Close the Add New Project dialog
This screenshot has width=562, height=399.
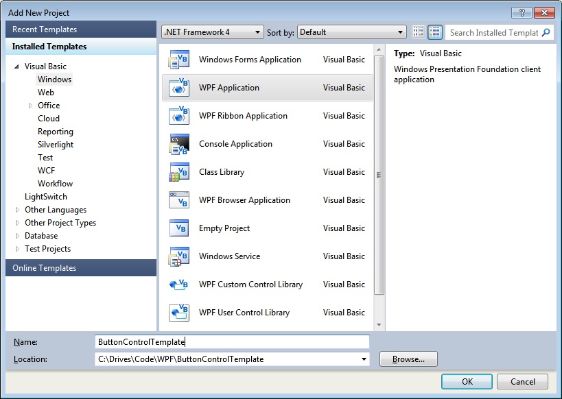click(544, 12)
